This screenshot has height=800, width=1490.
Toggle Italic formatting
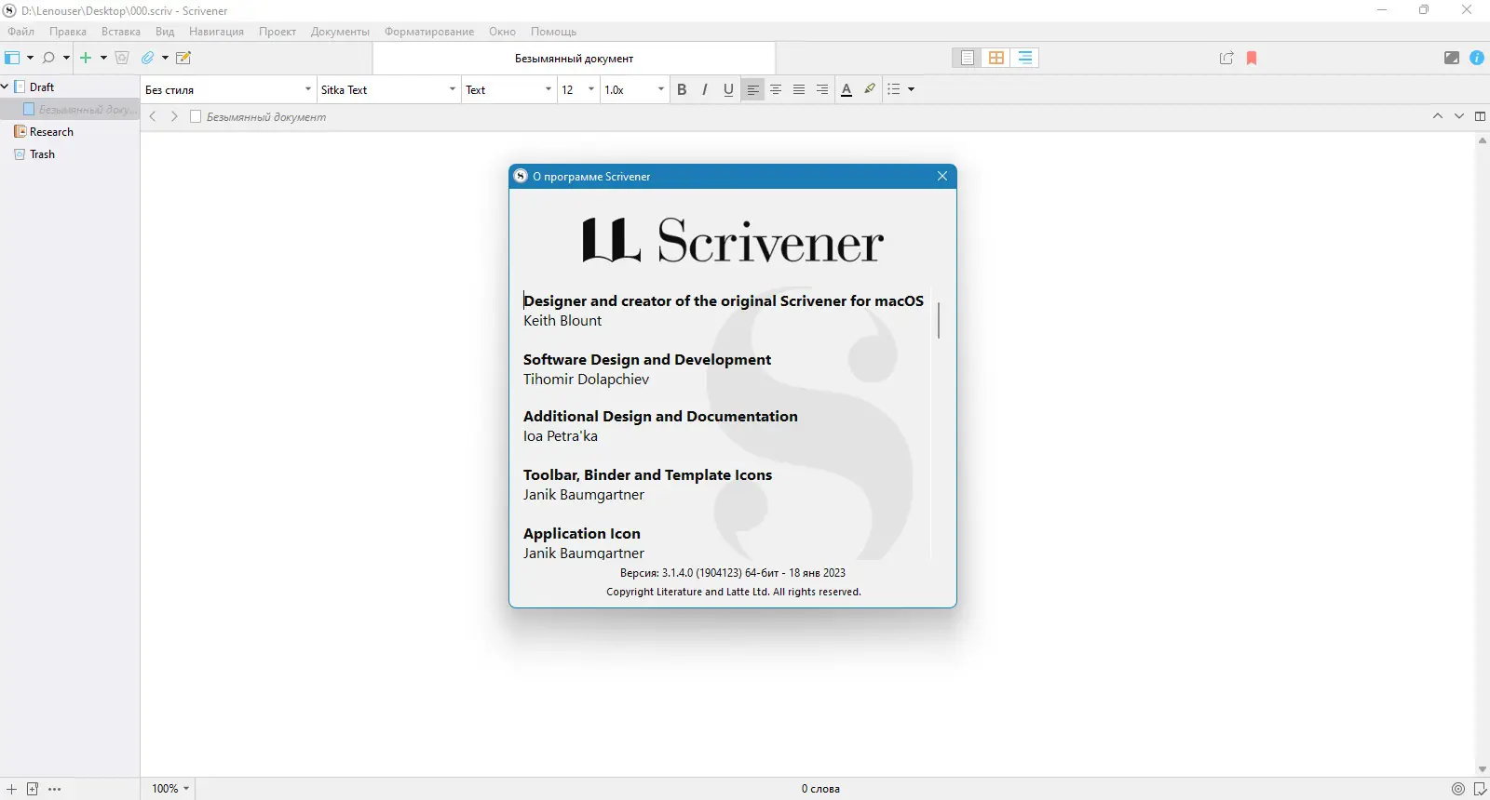705,89
